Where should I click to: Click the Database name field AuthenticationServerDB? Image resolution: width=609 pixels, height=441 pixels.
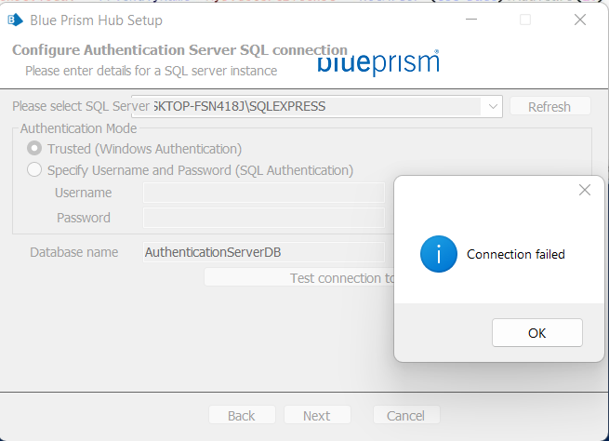coord(264,252)
